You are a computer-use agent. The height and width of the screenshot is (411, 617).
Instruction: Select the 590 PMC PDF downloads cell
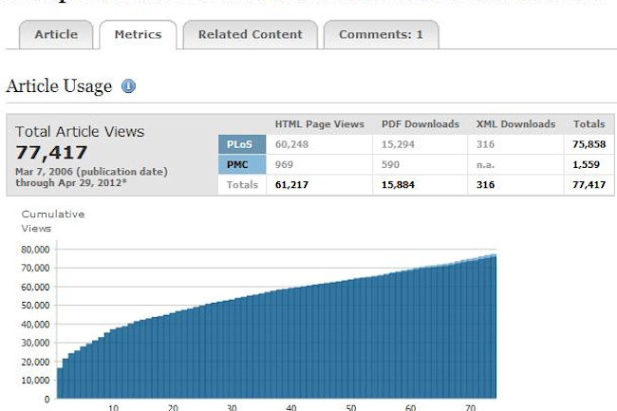coord(421,164)
